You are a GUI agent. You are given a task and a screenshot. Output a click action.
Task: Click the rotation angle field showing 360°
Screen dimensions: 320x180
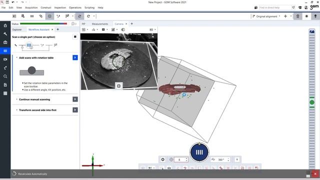(221, 159)
